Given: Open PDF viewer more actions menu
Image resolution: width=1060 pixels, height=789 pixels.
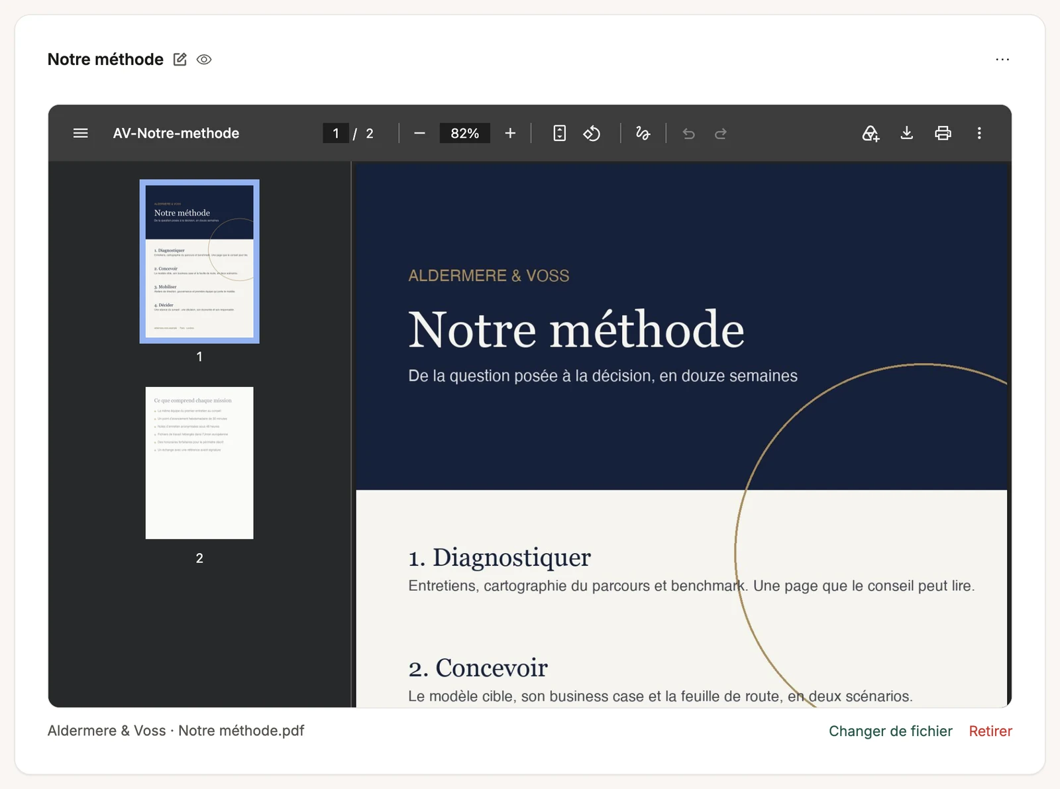Looking at the screenshot, I should [979, 133].
